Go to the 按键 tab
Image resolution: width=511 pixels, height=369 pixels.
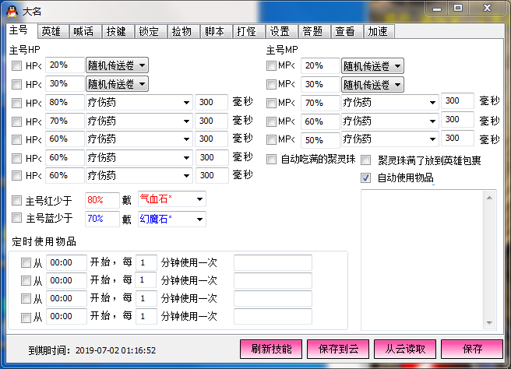coord(118,32)
